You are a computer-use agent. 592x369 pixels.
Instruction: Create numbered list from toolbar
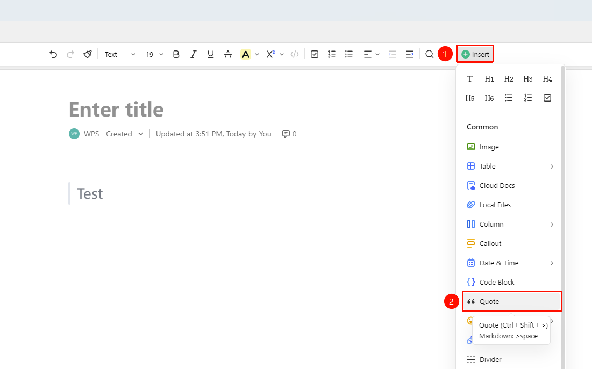click(x=332, y=54)
